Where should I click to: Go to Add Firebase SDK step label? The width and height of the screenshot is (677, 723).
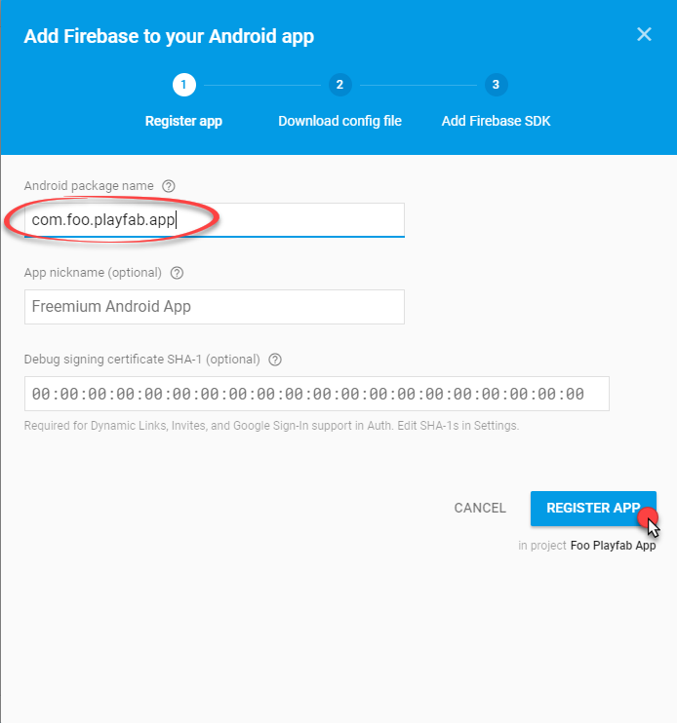click(496, 121)
